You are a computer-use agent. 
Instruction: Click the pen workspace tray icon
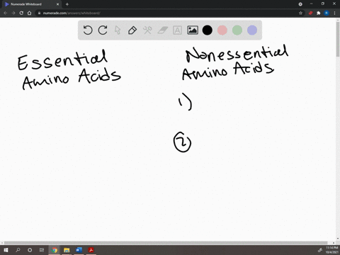tap(320, 250)
